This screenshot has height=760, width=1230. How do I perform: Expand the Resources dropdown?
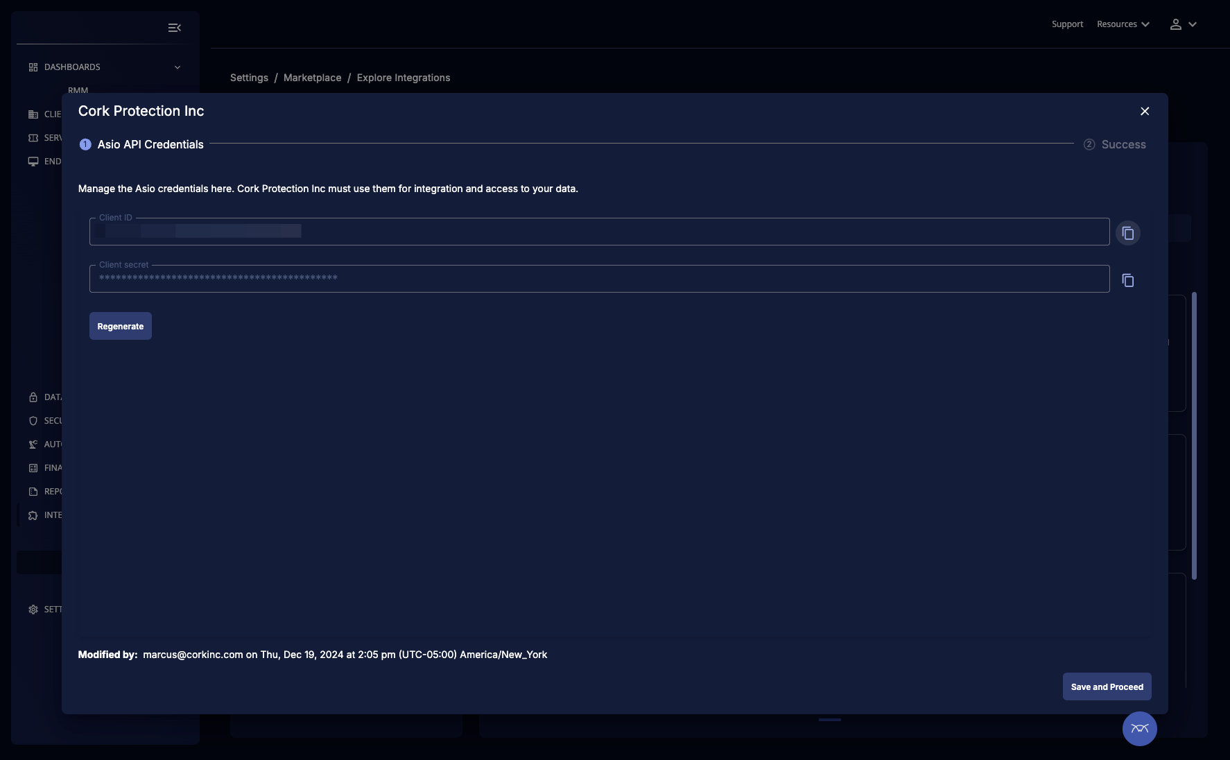click(x=1123, y=24)
